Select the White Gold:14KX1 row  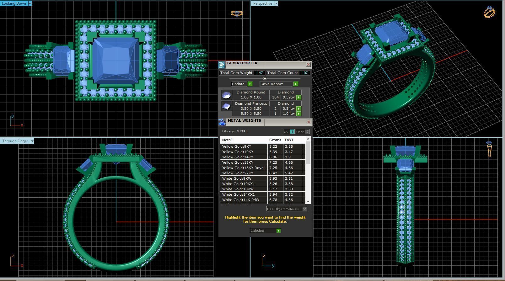click(263, 194)
